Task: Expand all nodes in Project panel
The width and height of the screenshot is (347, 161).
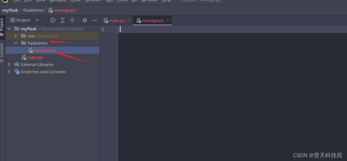Action: 62,20
